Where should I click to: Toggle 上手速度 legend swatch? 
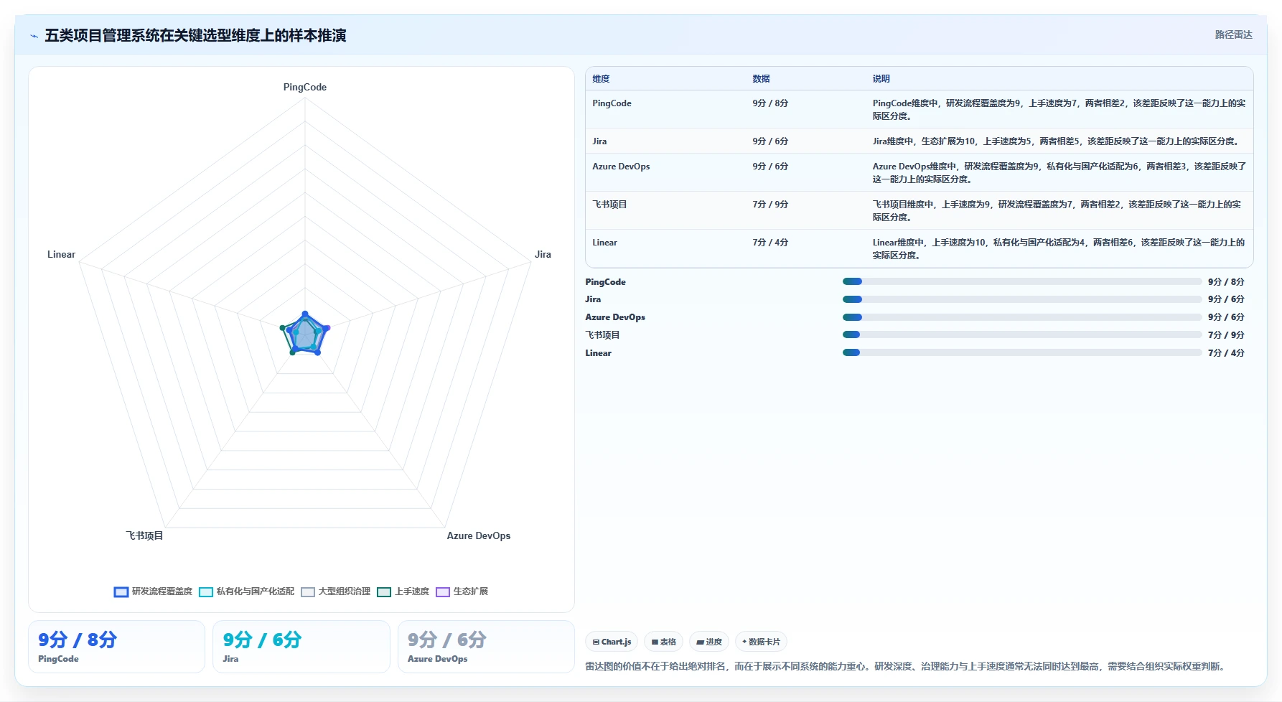[x=384, y=592]
